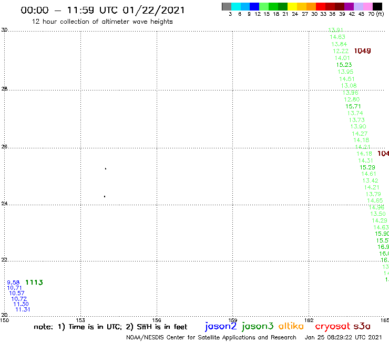389x342 pixels.
Task: Click the wave height value 13.91
Action: [x=336, y=30]
